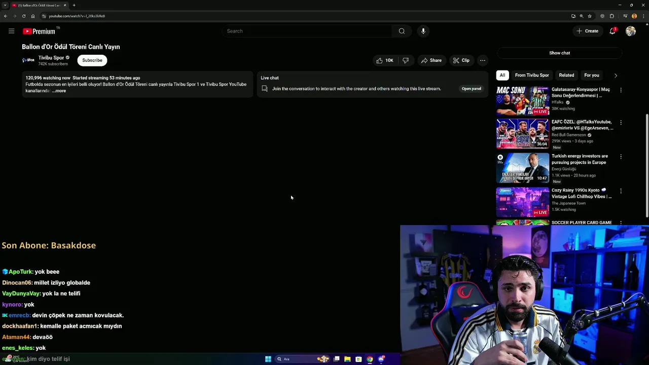Screen dimensions: 649x365
Task: Open options for Cozy Rainy Kyoto video
Action: (621, 191)
